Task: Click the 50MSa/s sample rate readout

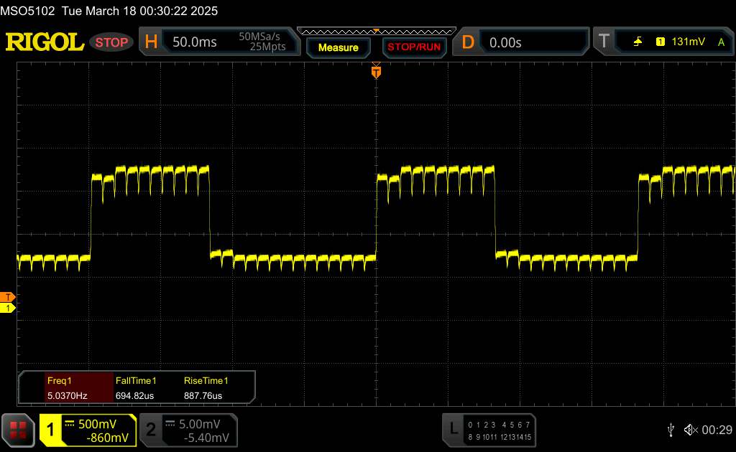Action: point(259,37)
